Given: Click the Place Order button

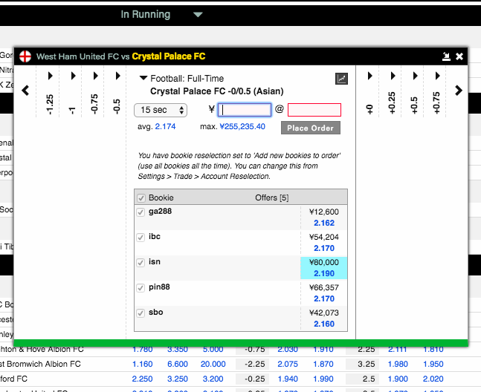Looking at the screenshot, I should click(311, 128).
